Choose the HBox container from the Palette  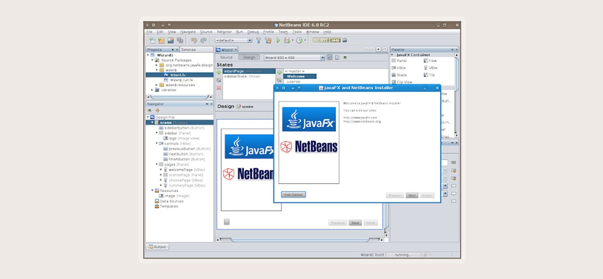399,68
